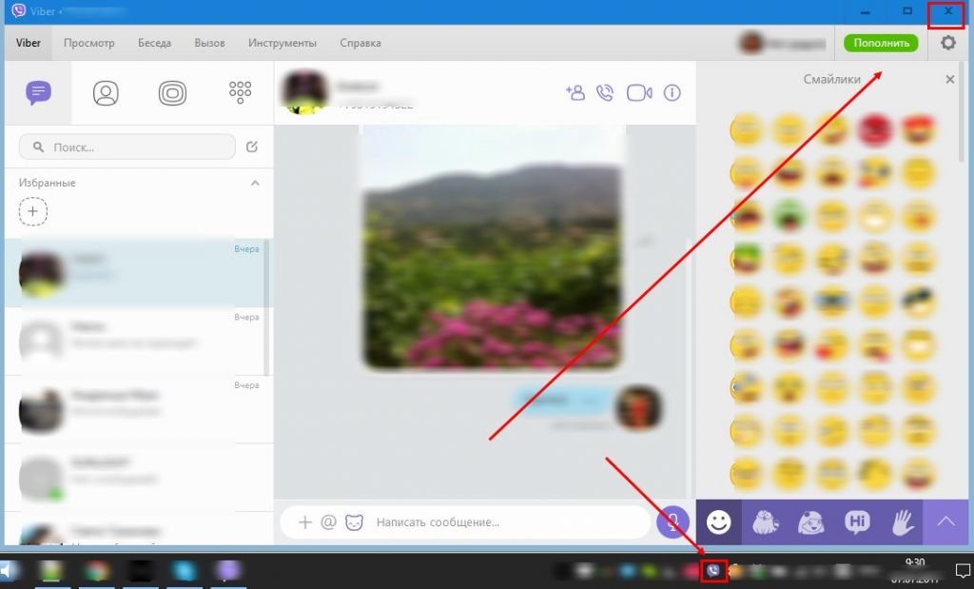Click the Viber icon in system tray
Viewport: 974px width, 589px height.
tap(713, 571)
